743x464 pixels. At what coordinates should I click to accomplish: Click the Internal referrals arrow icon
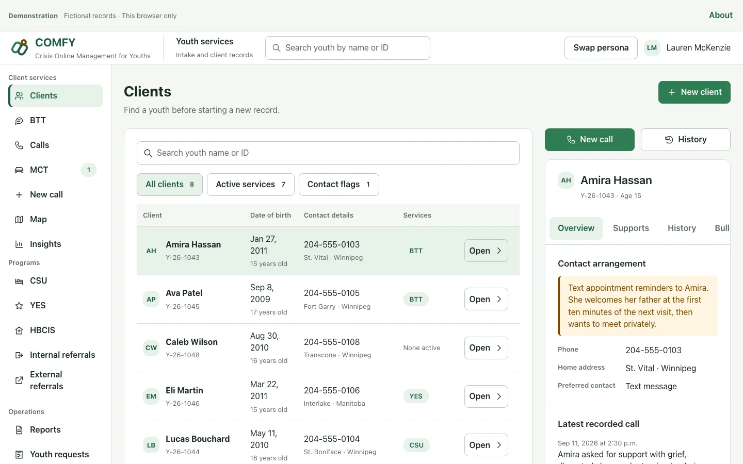tap(19, 355)
